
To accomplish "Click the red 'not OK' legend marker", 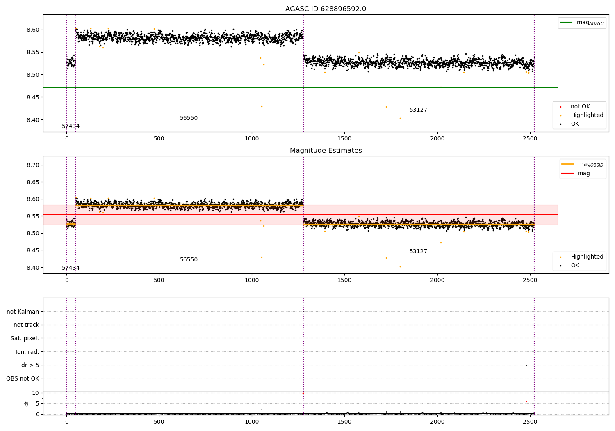I will click(x=560, y=107).
